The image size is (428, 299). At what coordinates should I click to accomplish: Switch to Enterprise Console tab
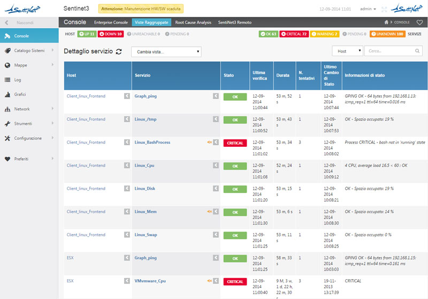(x=111, y=23)
